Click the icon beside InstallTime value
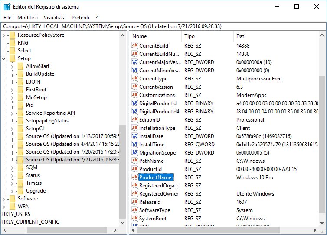Viewport: 327px width, 235px height. [x=134, y=145]
